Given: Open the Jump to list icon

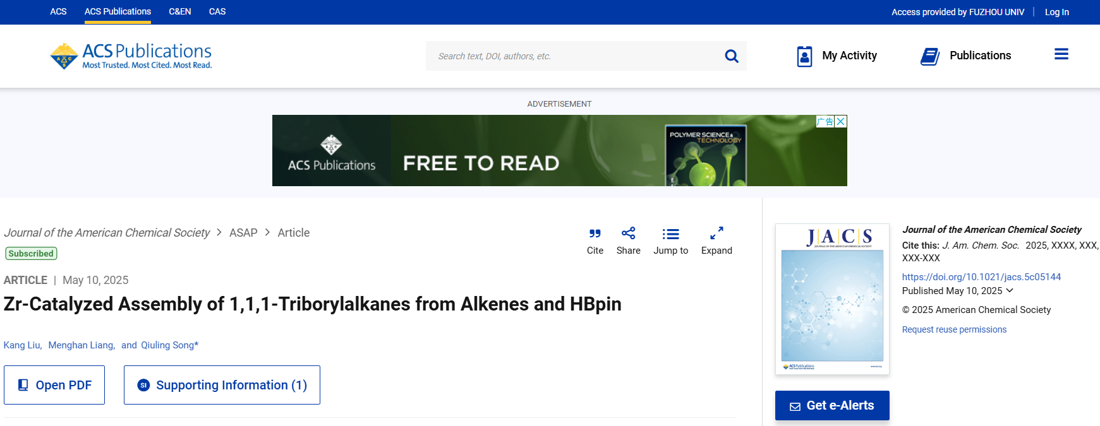Looking at the screenshot, I should pyautogui.click(x=670, y=234).
